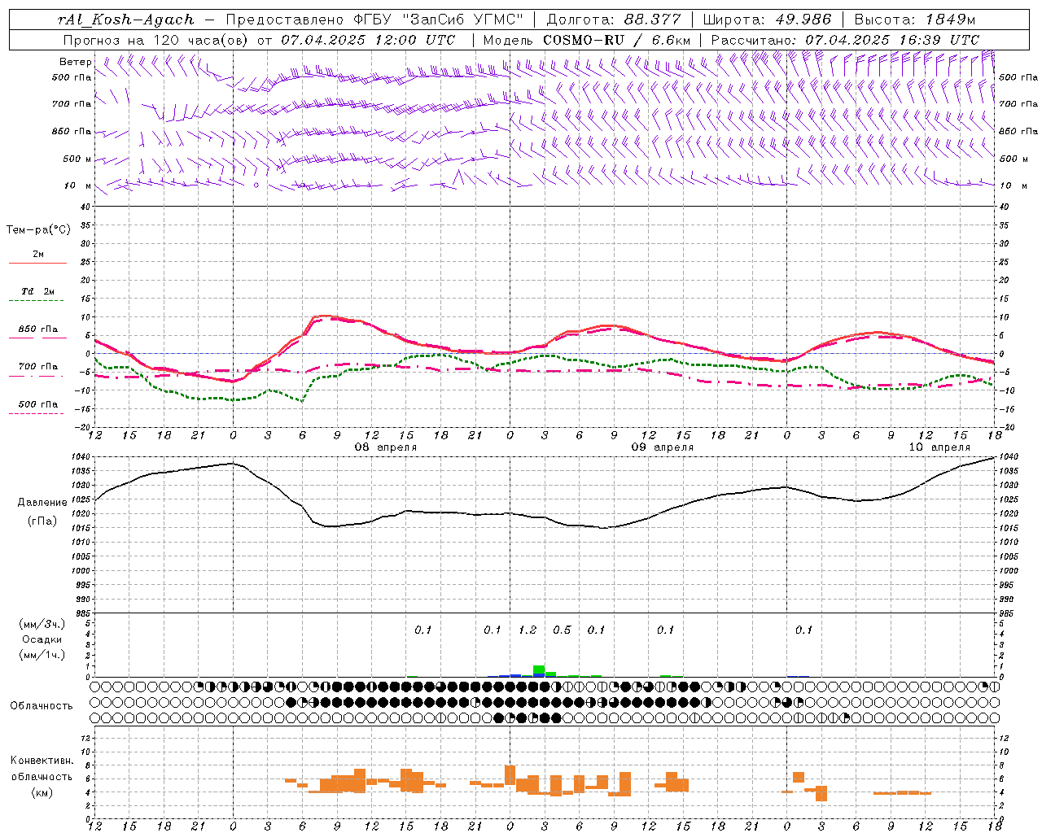The width and height of the screenshot is (1042, 833).
Task: Click the 10 апреля date label
Action: click(939, 447)
